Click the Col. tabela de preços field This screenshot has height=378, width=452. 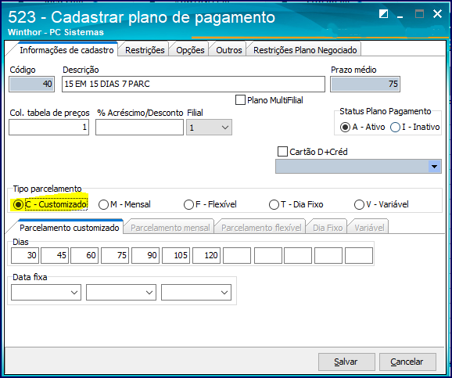[x=48, y=128]
